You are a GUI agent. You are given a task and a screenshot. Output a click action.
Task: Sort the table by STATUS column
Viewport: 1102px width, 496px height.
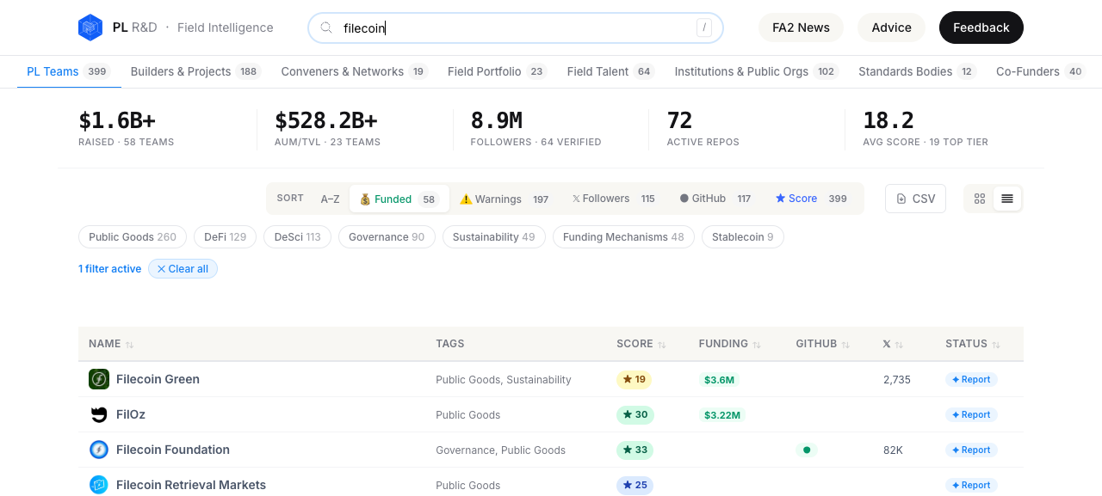(973, 344)
